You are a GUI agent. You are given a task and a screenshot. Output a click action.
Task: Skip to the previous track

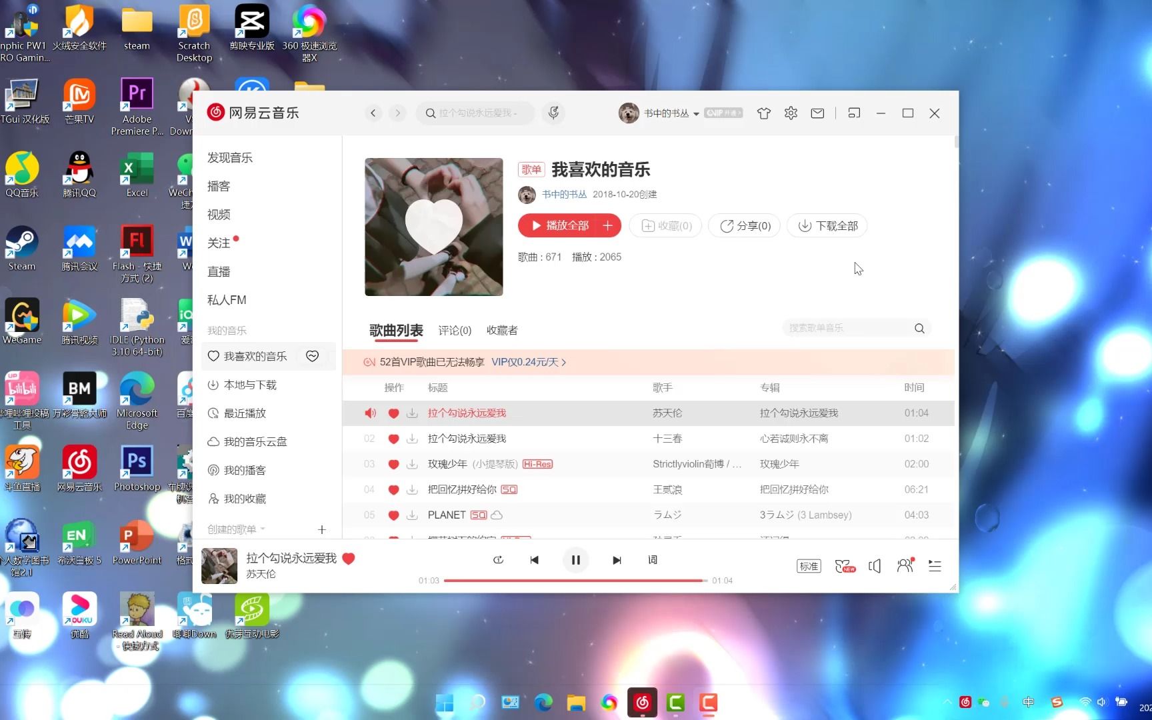pyautogui.click(x=534, y=560)
